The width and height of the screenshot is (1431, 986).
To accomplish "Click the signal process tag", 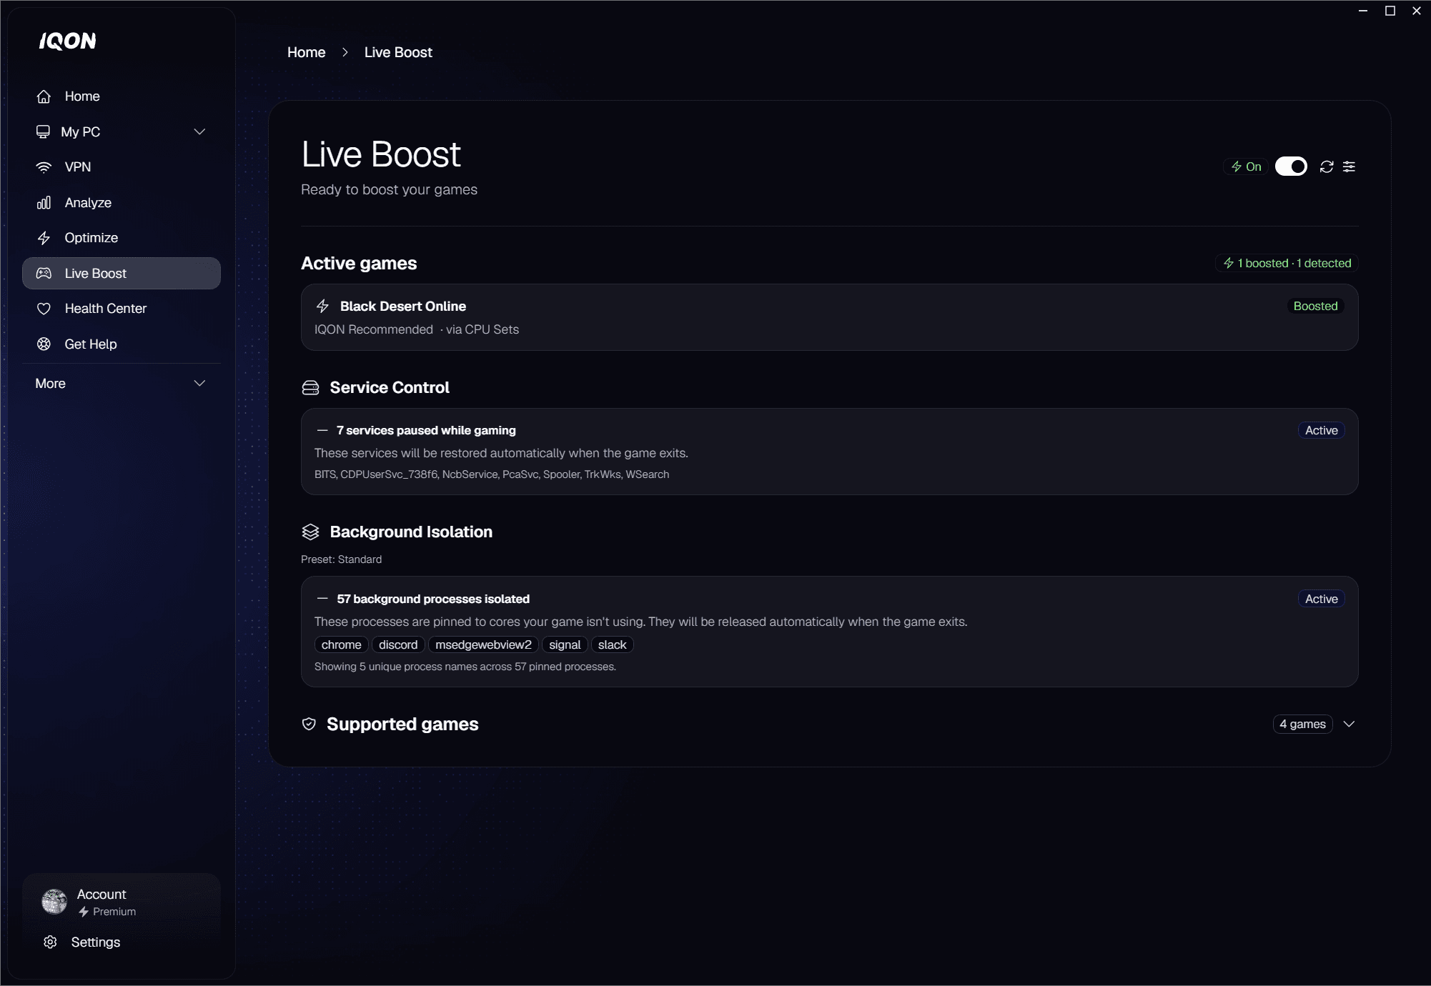I will tap(565, 644).
